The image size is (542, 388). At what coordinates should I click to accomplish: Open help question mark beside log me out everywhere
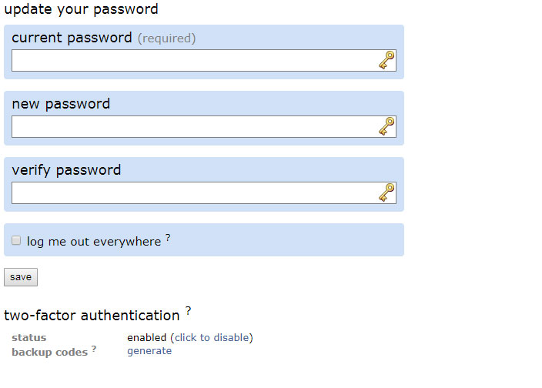pos(168,238)
